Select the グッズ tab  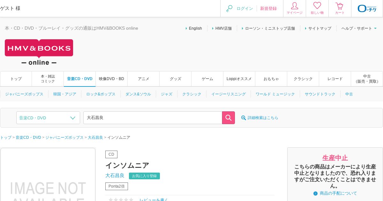pos(176,79)
